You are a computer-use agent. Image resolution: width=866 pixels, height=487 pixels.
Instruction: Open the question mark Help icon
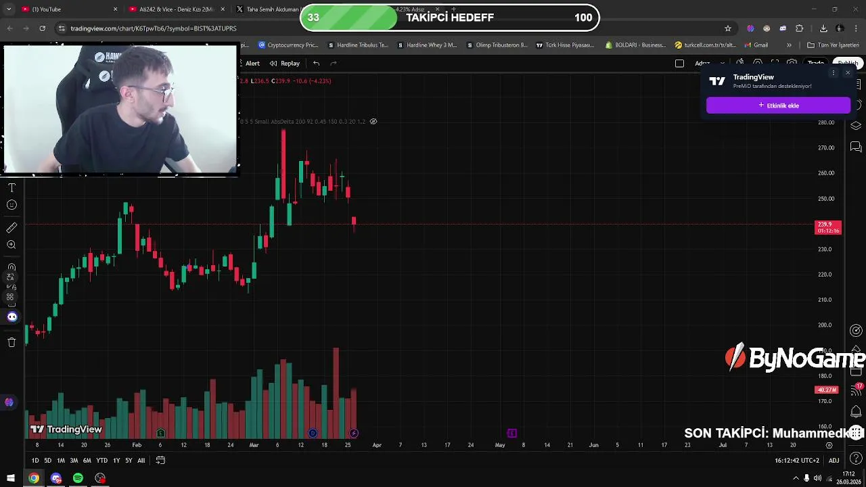tap(856, 459)
